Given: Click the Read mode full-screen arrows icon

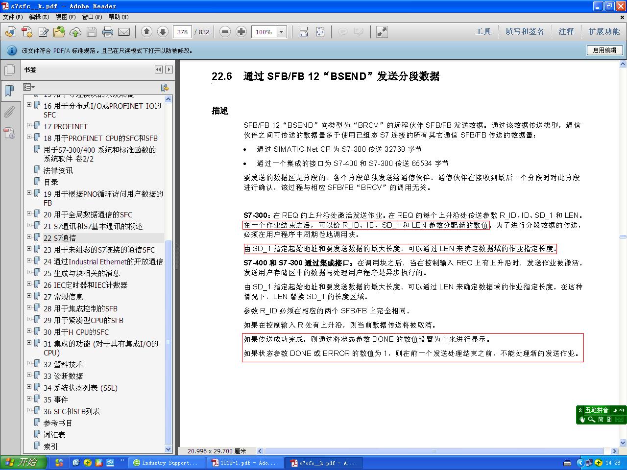Looking at the screenshot, I should 382,32.
